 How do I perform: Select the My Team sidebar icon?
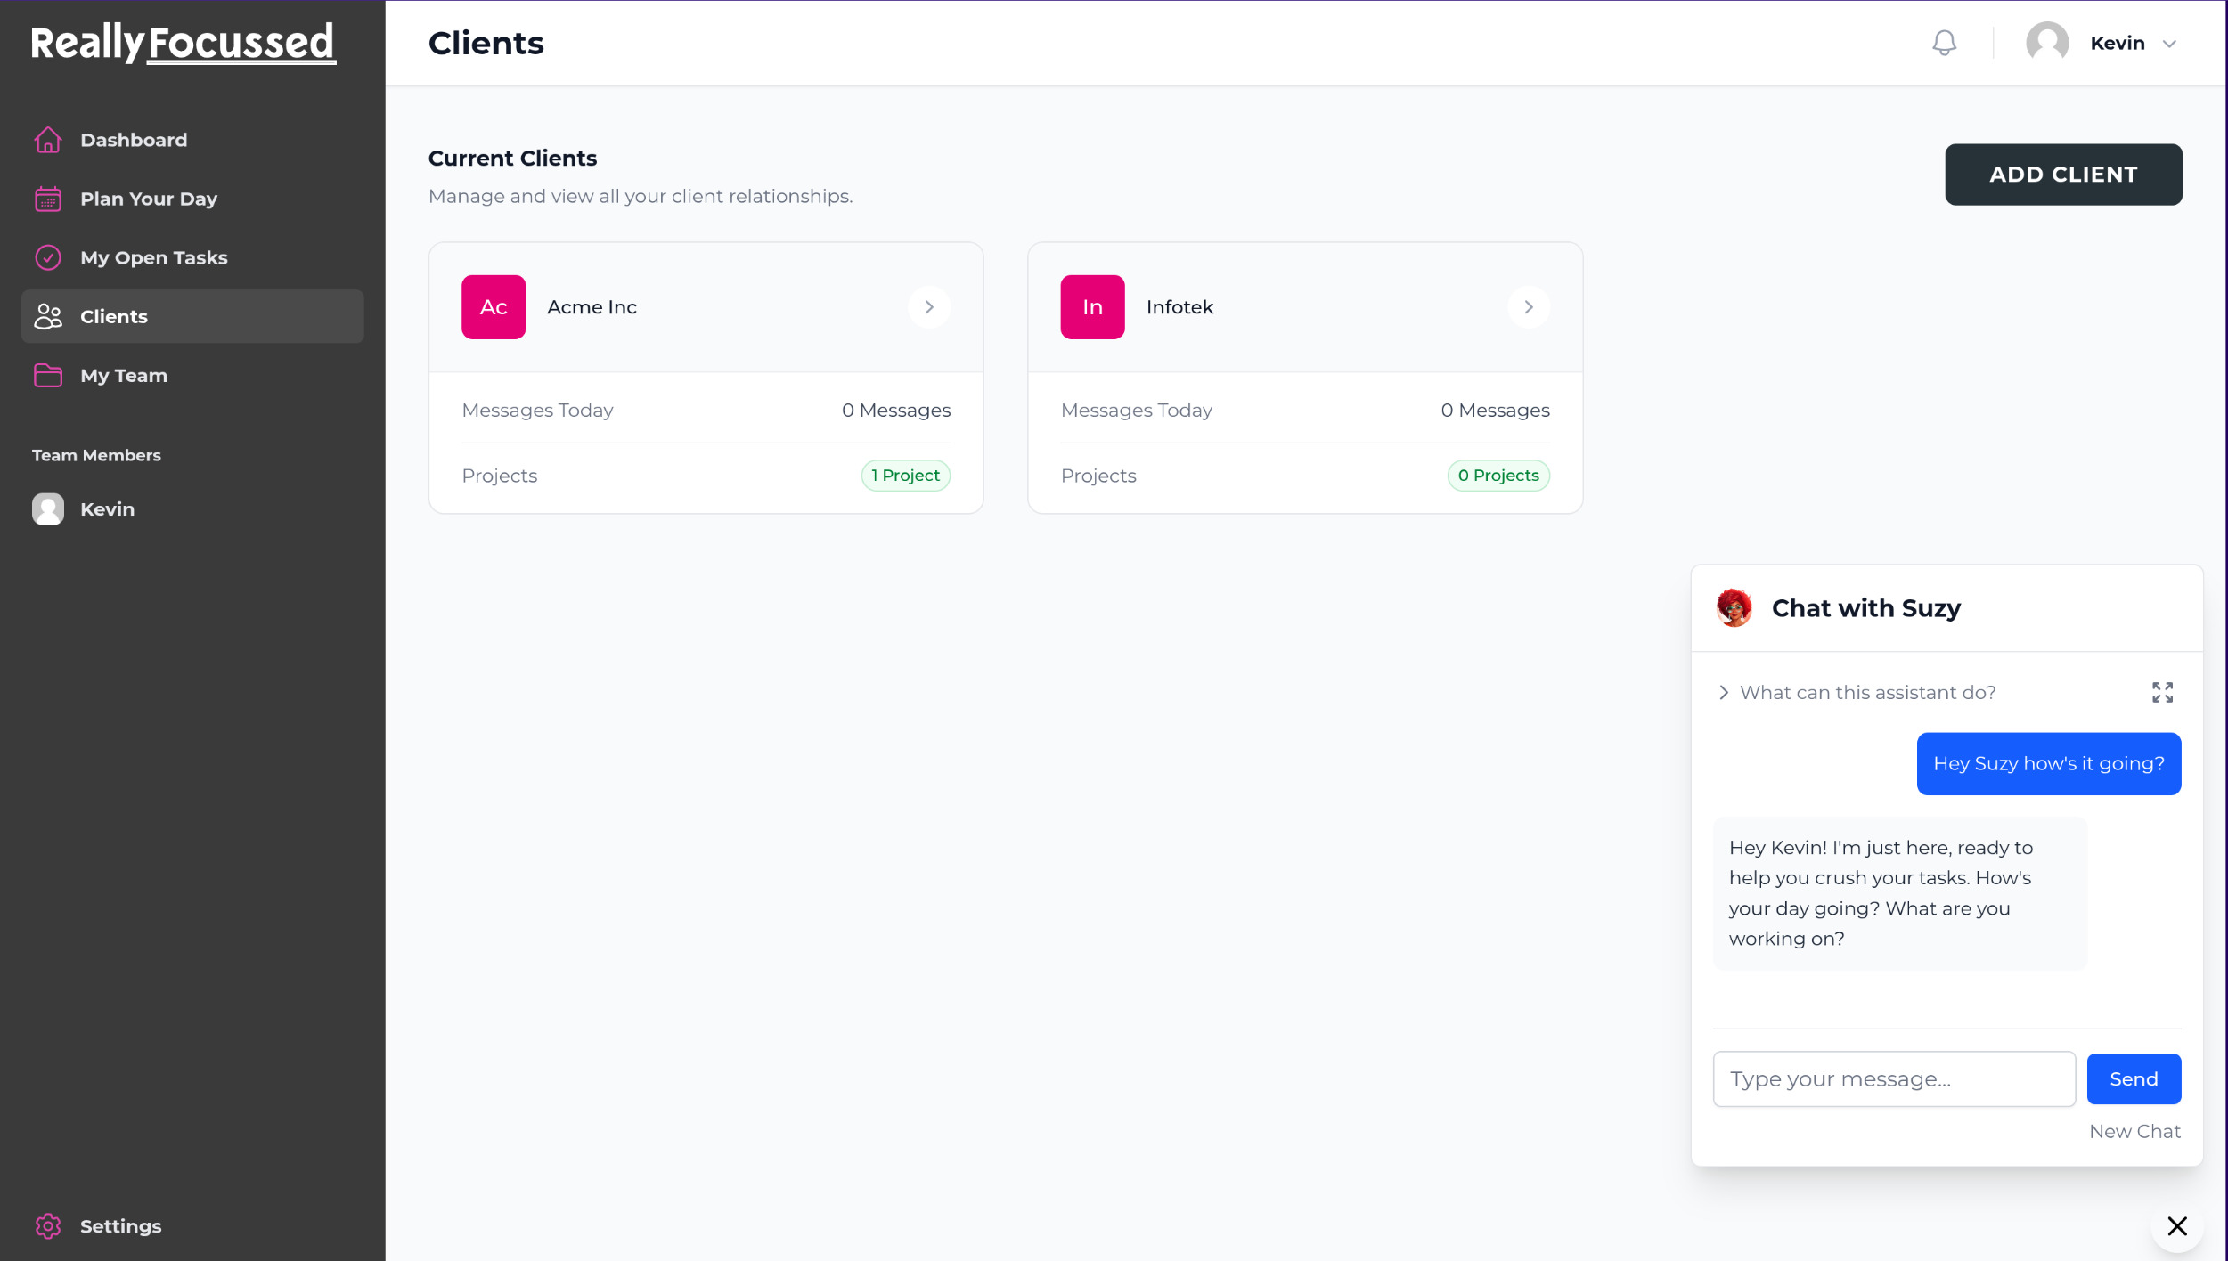pos(46,375)
